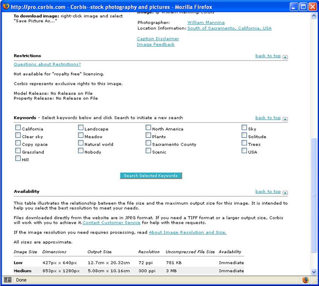The width and height of the screenshot is (319, 286).
Task: Click the Firefox icon in status bar
Action: (305, 280)
